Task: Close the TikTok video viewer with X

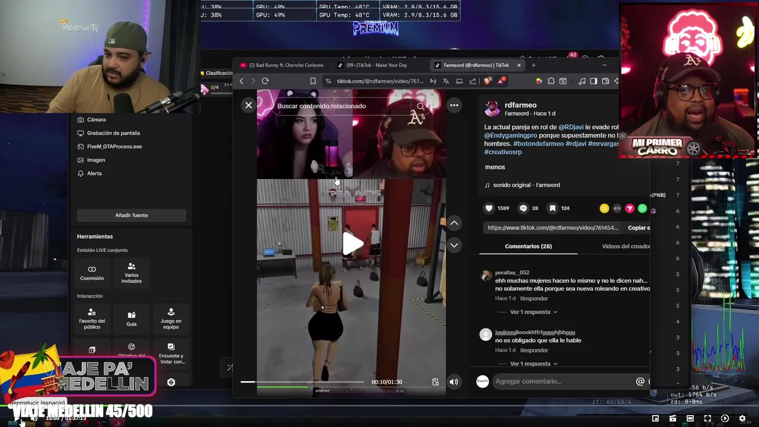Action: click(x=248, y=106)
